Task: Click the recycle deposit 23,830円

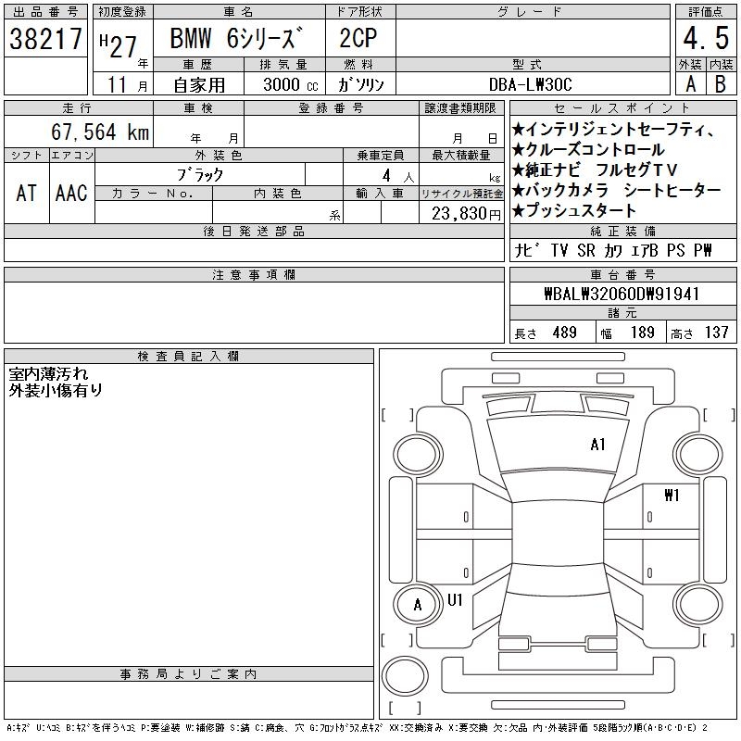Action: tap(466, 214)
